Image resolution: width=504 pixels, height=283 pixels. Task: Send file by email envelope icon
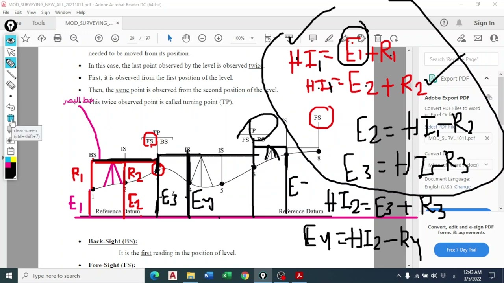pyautogui.click(x=478, y=38)
